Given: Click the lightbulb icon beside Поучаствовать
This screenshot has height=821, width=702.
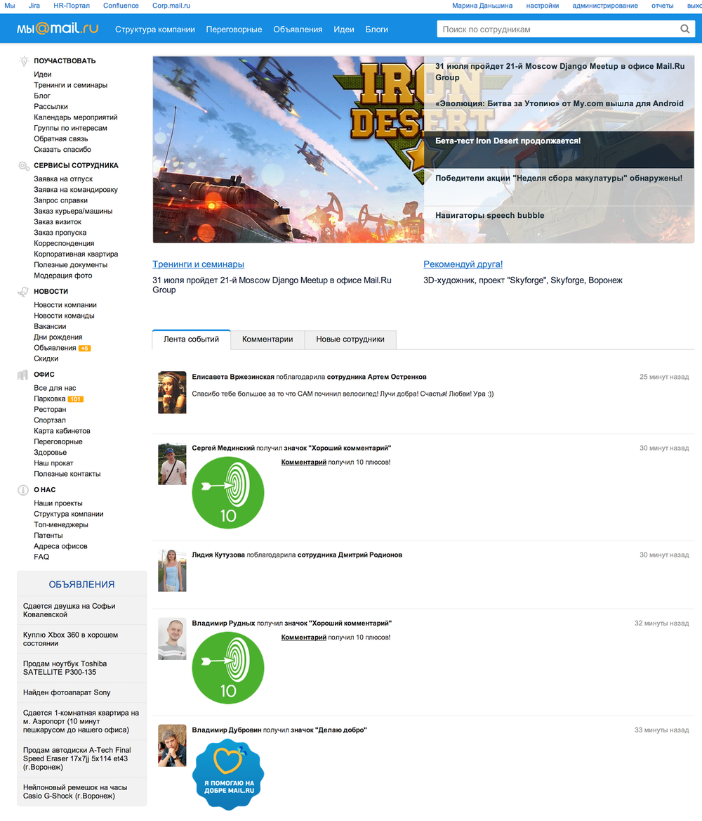Looking at the screenshot, I should pyautogui.click(x=24, y=60).
